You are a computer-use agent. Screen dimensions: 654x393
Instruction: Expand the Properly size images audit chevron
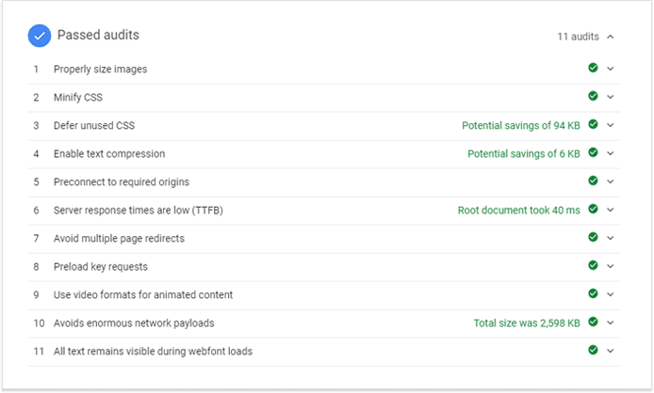coord(611,69)
